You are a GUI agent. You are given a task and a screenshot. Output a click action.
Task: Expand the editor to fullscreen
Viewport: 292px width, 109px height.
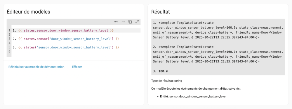(x=137, y=22)
